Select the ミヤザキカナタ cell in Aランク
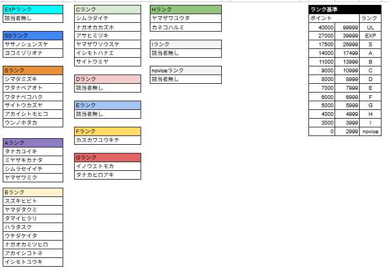The width and height of the screenshot is (388, 271). coord(33,160)
